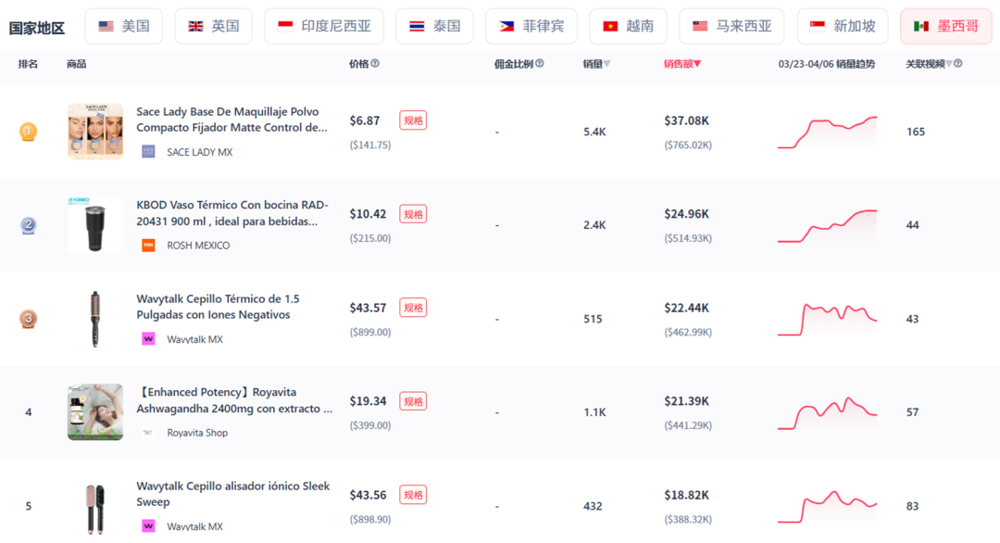The image size is (1000, 543).
Task: Click the ROSH MEXICO shop logo icon
Action: [148, 245]
